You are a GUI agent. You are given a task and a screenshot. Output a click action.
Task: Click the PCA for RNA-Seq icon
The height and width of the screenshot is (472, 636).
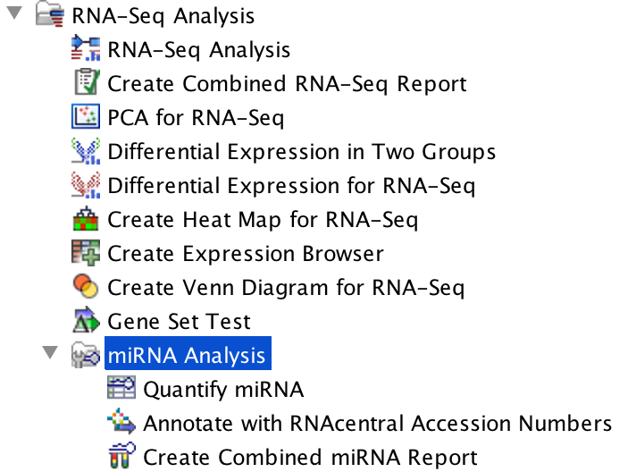click(x=86, y=117)
